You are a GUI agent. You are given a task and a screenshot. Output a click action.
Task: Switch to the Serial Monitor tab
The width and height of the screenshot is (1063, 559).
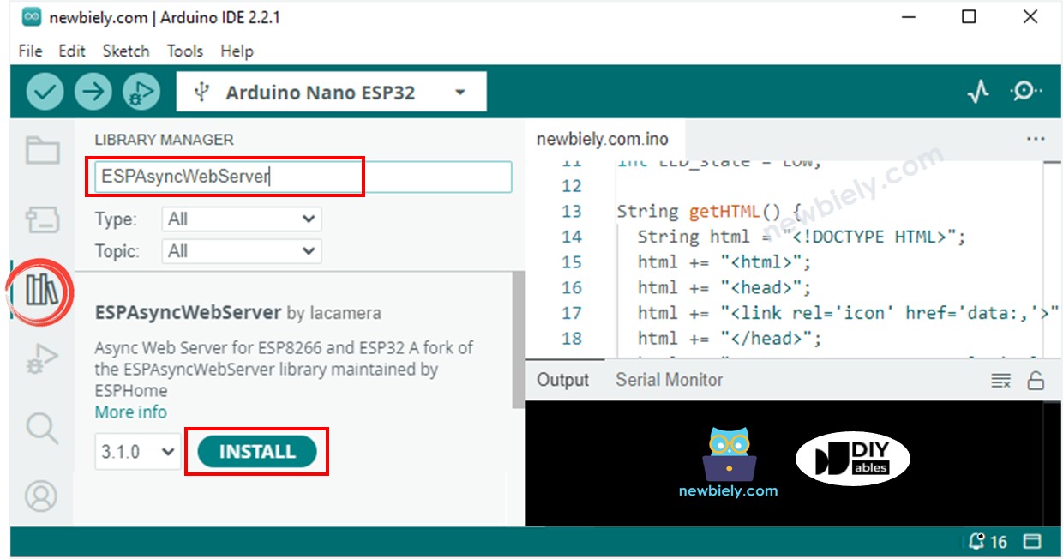coord(669,380)
